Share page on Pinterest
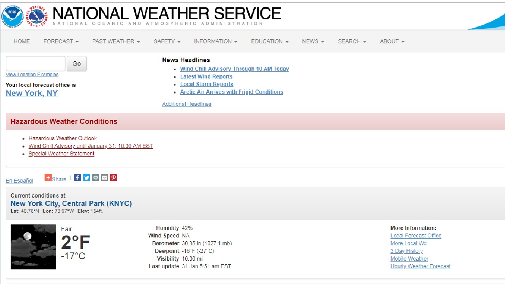Viewport: 505px width, 284px height. [114, 177]
